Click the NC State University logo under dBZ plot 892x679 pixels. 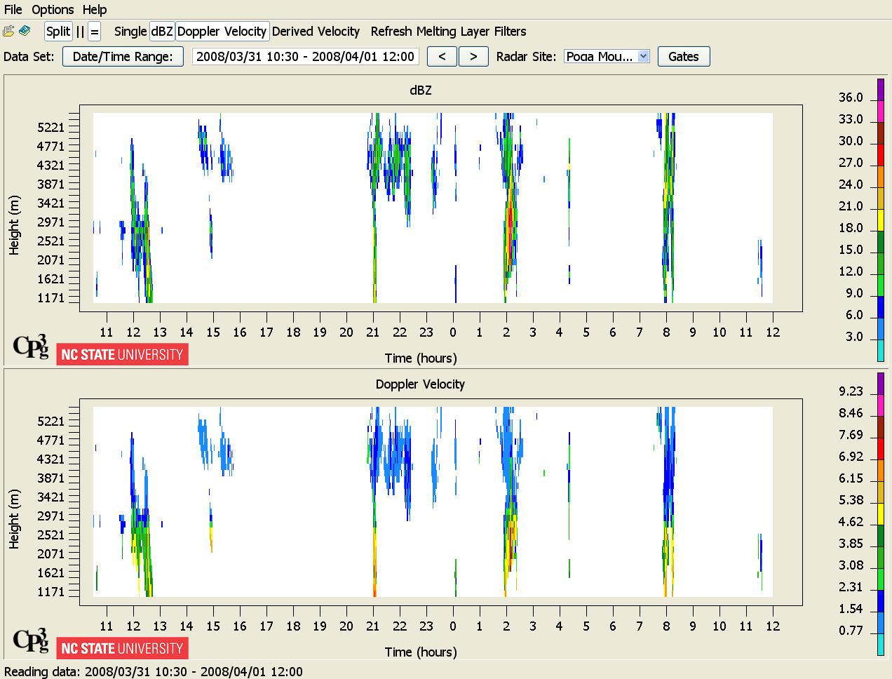122,355
